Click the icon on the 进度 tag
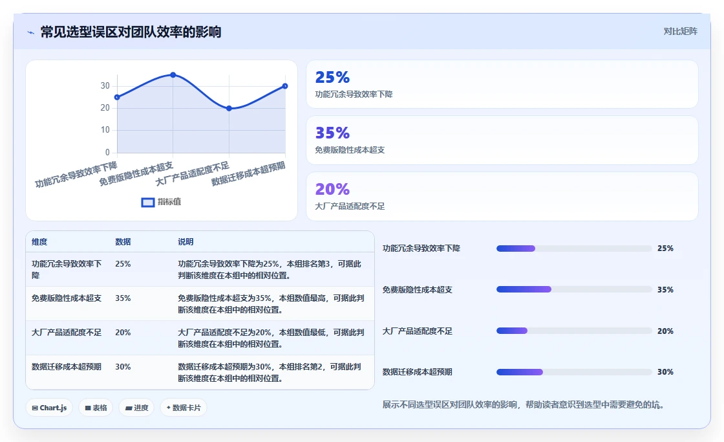Image resolution: width=724 pixels, height=442 pixels. pyautogui.click(x=129, y=408)
